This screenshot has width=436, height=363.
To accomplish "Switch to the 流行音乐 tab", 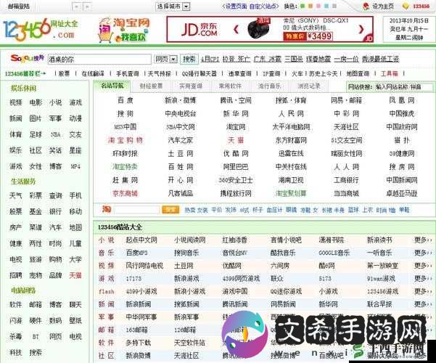I will [269, 86].
